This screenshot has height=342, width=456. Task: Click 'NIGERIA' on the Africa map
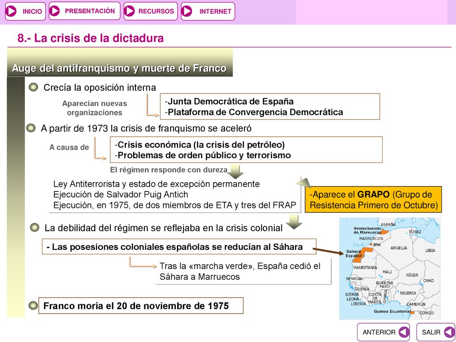pos(408,293)
